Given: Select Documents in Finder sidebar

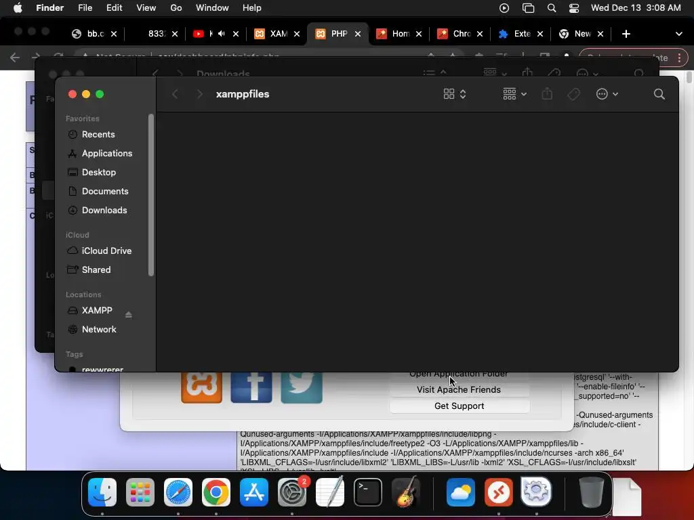Looking at the screenshot, I should tap(105, 192).
